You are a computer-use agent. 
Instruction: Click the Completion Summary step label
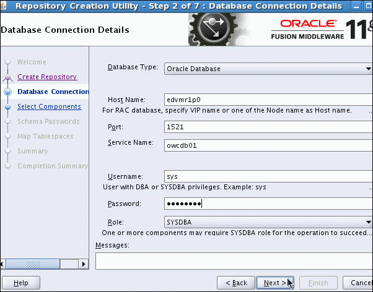pyautogui.click(x=53, y=166)
